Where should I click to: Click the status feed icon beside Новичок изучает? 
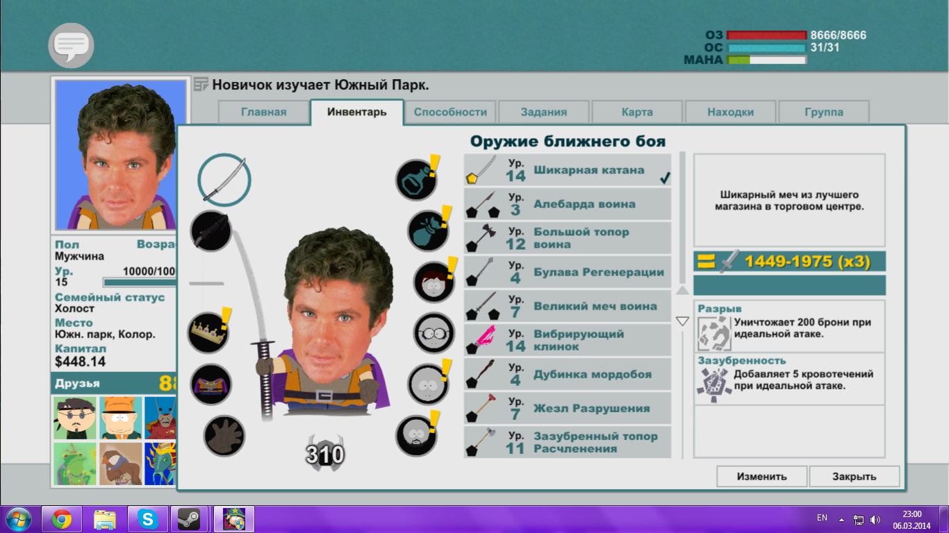click(x=201, y=85)
